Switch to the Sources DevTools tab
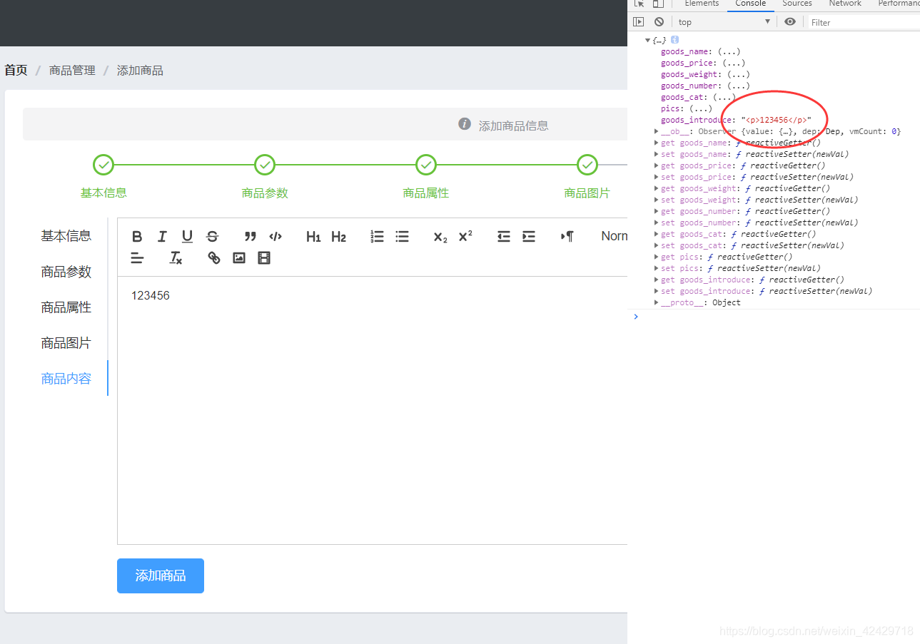Screen dimensions: 920x644 [797, 4]
